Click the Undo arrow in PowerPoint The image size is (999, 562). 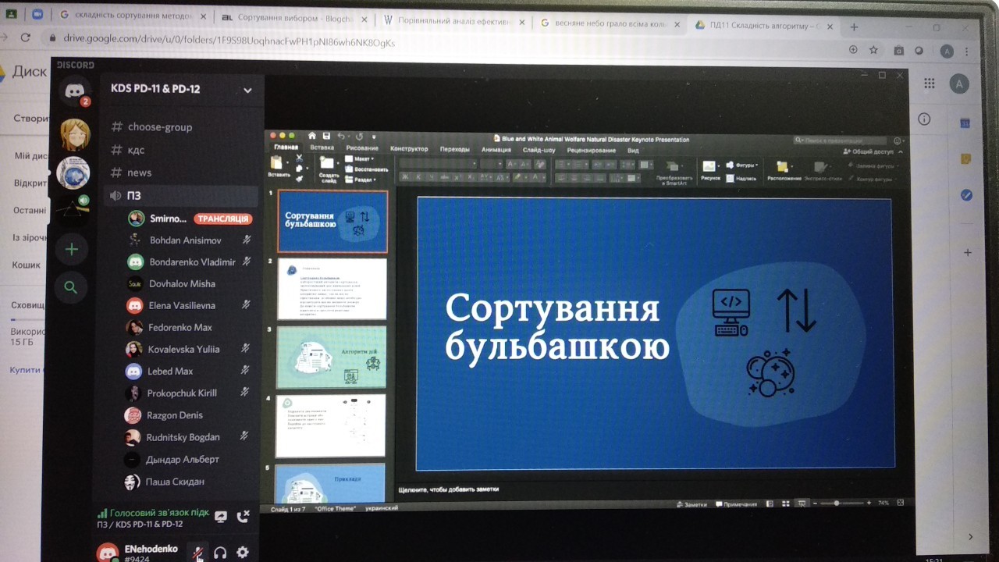point(341,137)
